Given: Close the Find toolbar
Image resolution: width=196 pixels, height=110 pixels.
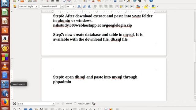Looking at the screenshot, I should point(14,104).
